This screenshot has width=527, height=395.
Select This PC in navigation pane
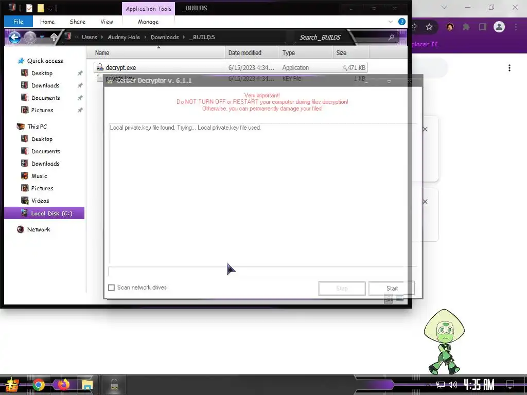(37, 127)
